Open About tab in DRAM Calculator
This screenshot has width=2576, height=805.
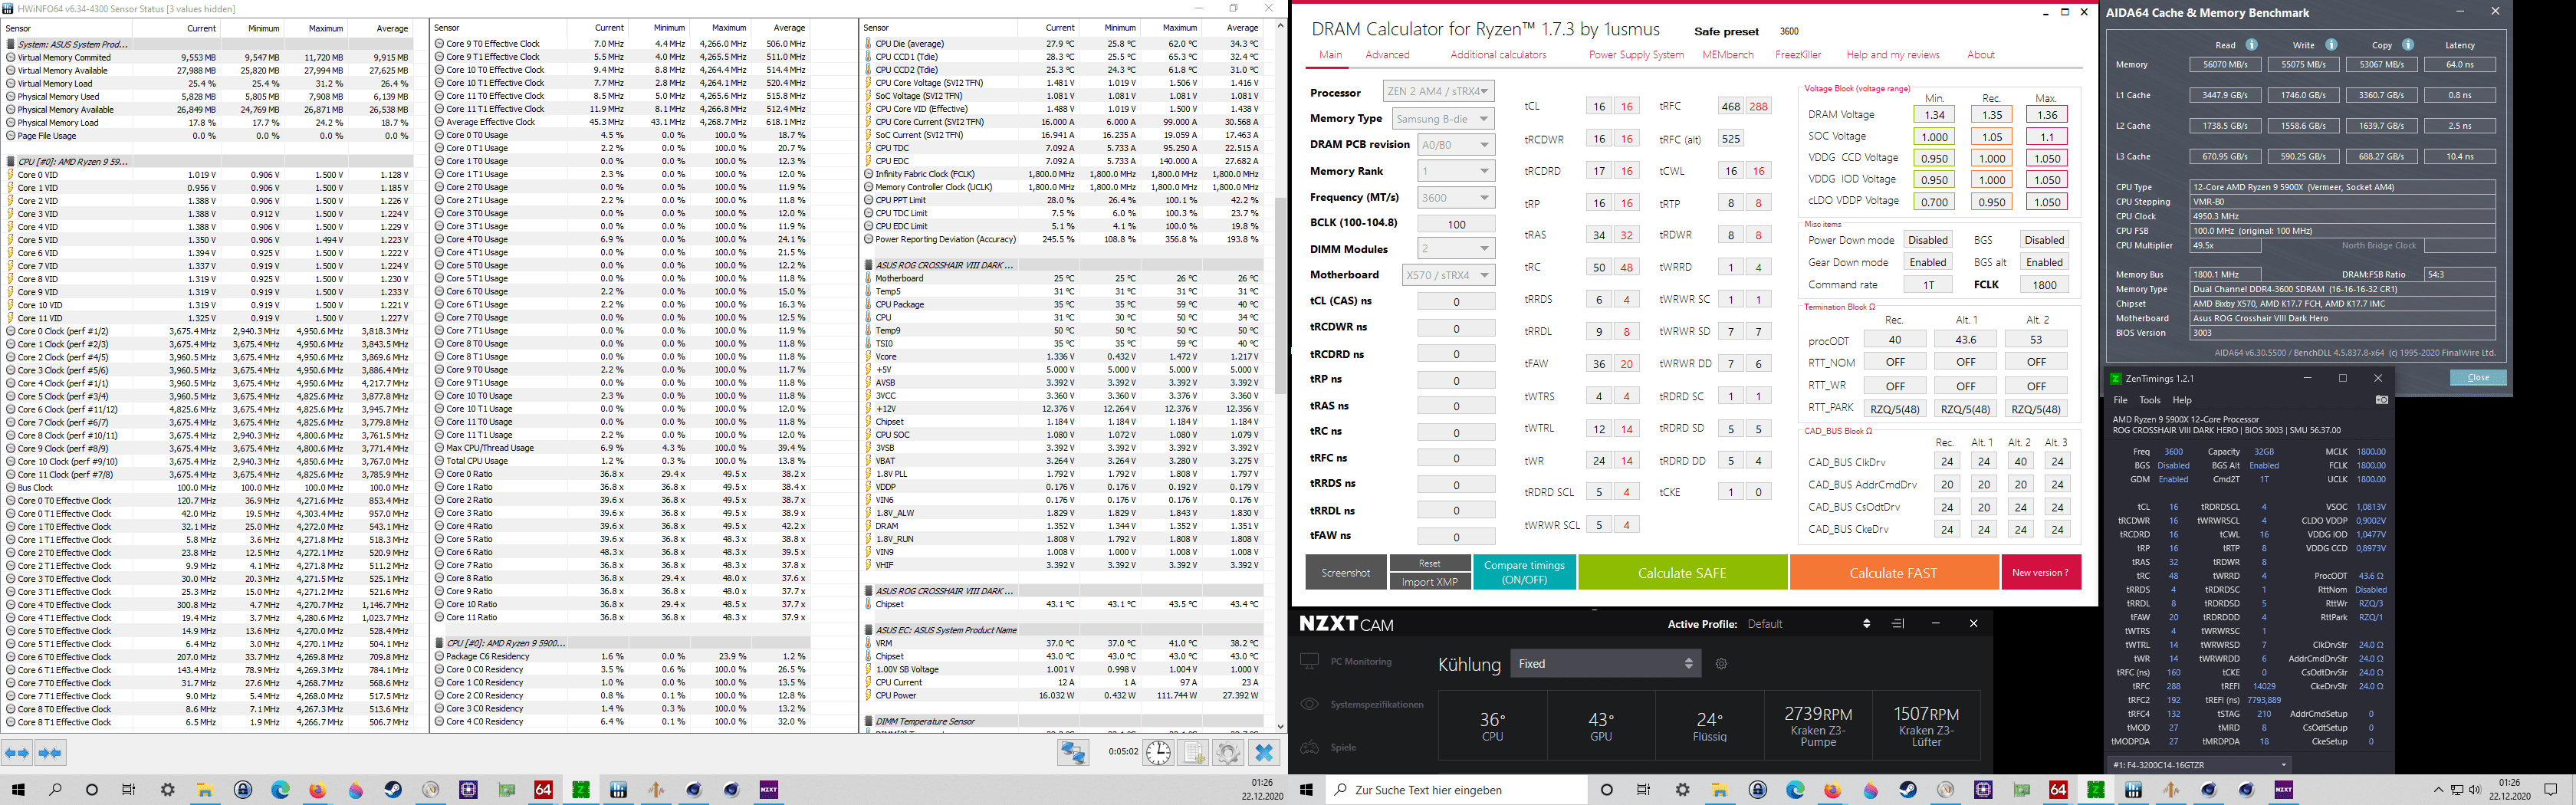click(1981, 55)
